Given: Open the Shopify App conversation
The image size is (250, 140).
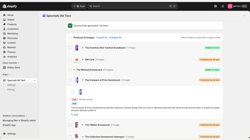Looking at the screenshot, I should (x=9, y=125).
